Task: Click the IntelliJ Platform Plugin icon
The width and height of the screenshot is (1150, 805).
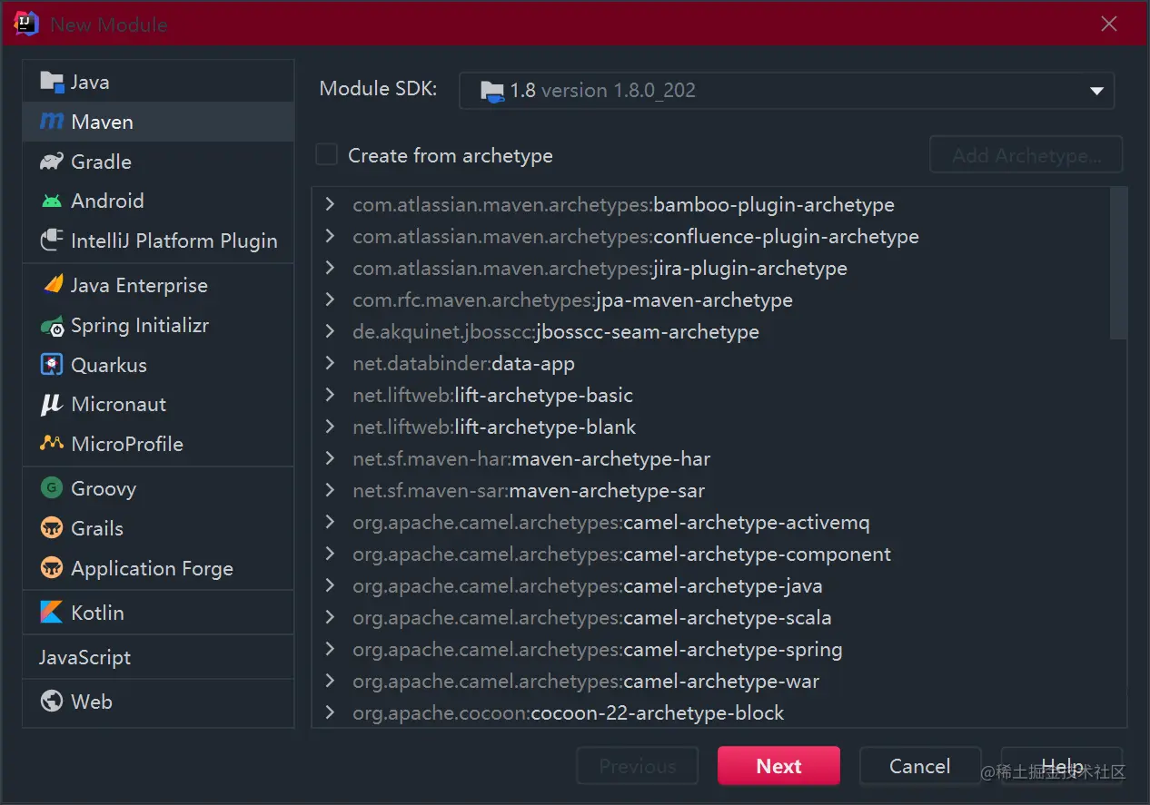Action: [x=52, y=241]
